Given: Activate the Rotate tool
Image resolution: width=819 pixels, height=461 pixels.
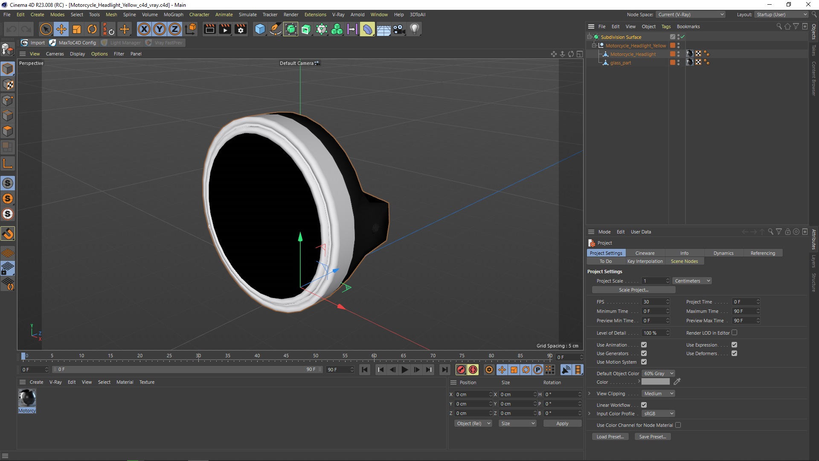Looking at the screenshot, I should point(92,29).
